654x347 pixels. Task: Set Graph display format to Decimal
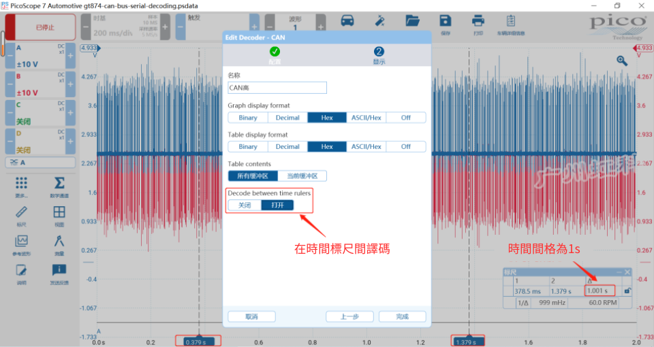coord(287,118)
